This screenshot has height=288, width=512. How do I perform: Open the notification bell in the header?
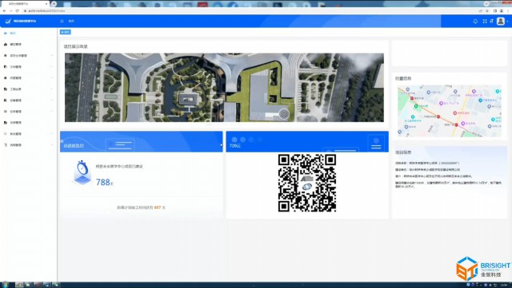click(475, 22)
